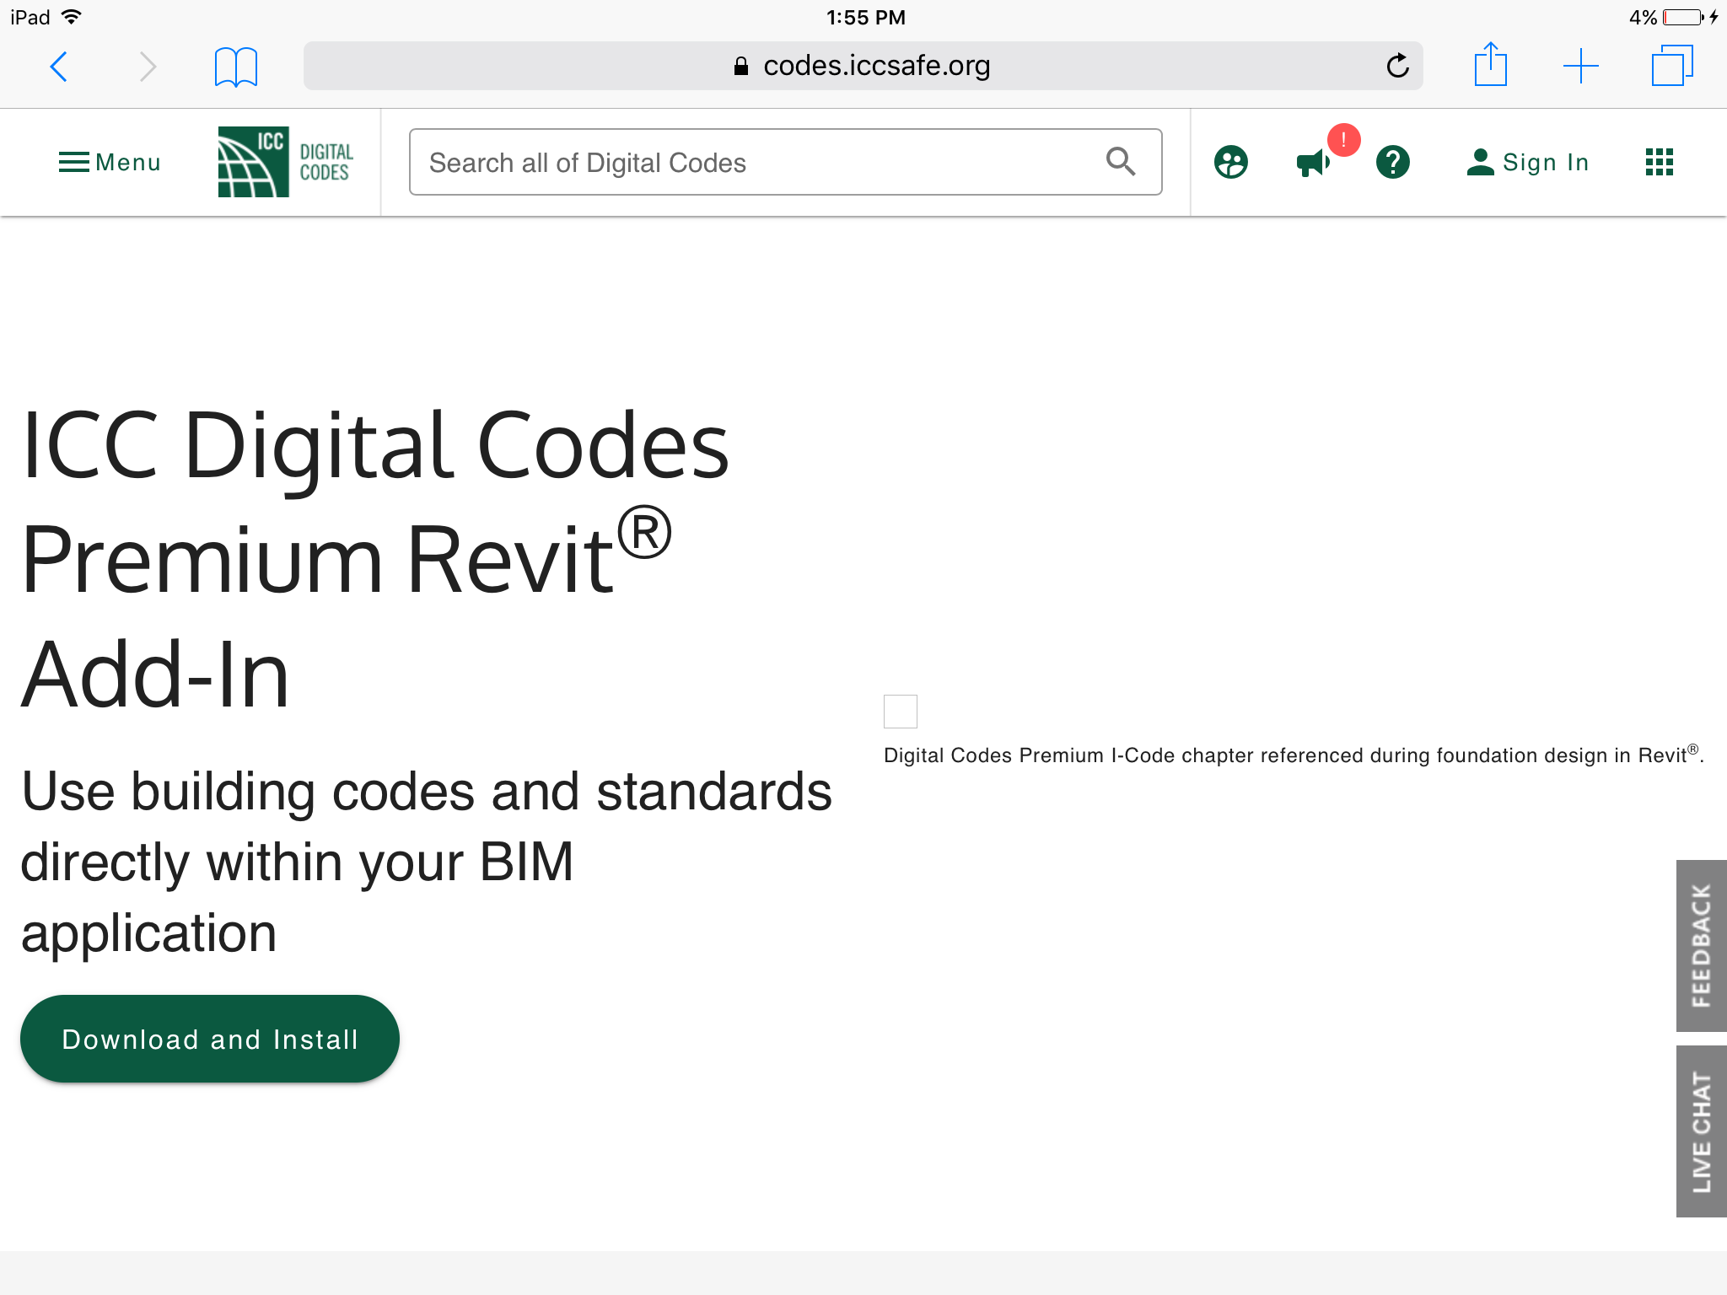Open the megaphone announcements icon

point(1312,162)
